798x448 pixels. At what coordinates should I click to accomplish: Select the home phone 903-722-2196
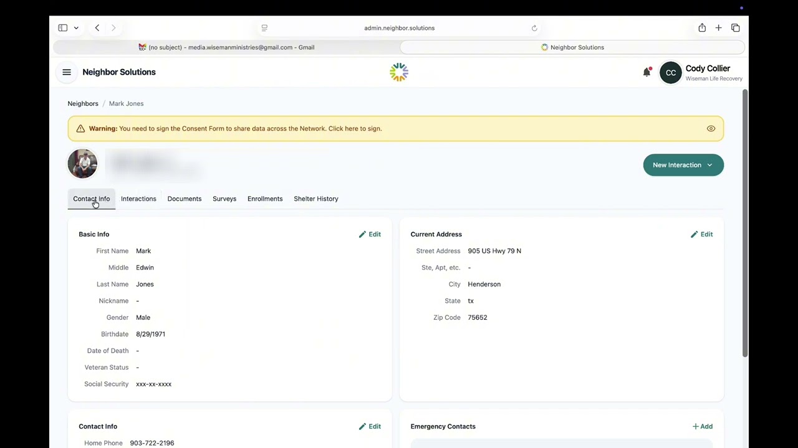(x=152, y=443)
